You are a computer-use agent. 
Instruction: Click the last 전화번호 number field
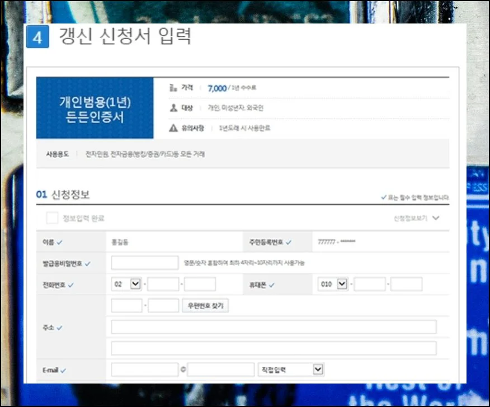(x=200, y=284)
